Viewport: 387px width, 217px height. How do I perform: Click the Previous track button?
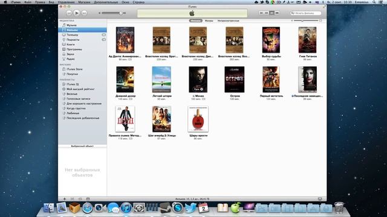[x=69, y=13]
